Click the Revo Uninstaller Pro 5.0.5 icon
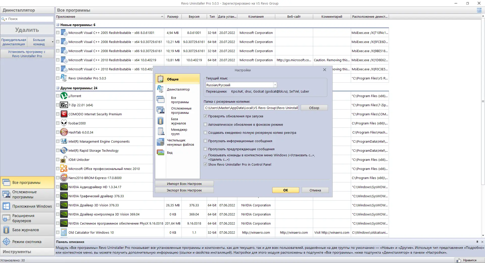This screenshot has width=485, height=263. coord(64,78)
